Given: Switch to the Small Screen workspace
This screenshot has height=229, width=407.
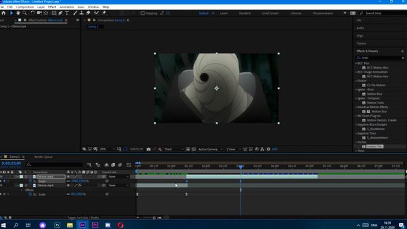Looking at the screenshot, I should point(270,13).
